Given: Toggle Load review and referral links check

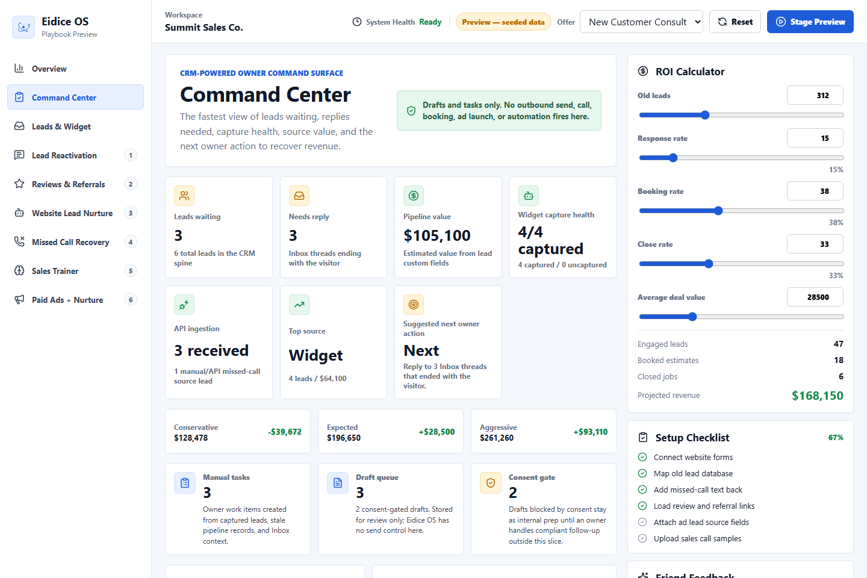Looking at the screenshot, I should [642, 506].
